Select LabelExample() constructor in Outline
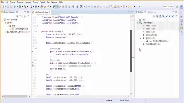This screenshot has width=184, height=103. click(152, 35)
